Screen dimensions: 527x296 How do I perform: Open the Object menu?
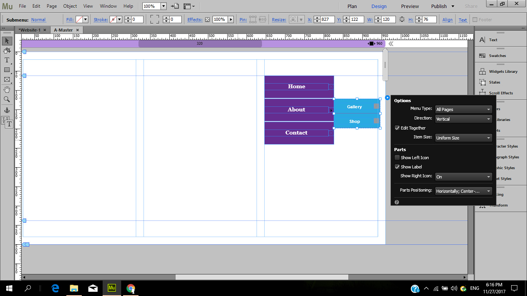tap(70, 6)
